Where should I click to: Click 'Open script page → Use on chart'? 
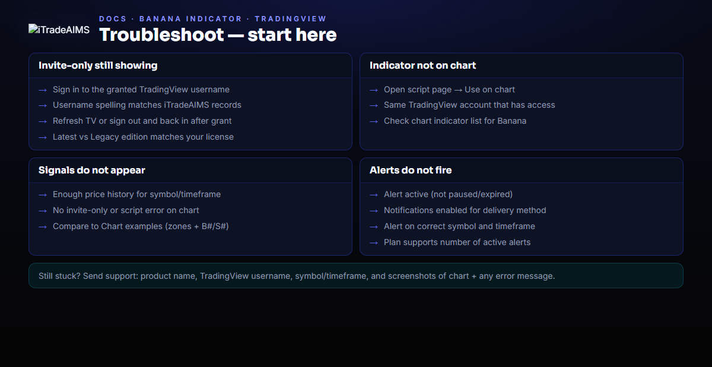449,89
